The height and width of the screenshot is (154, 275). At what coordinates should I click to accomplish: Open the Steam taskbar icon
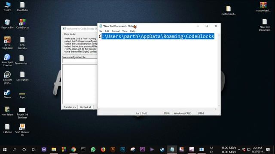pyautogui.click(x=162, y=149)
